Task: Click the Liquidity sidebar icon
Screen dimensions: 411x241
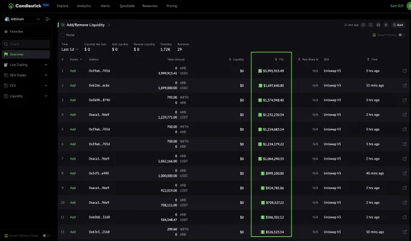Action: (x=6, y=96)
